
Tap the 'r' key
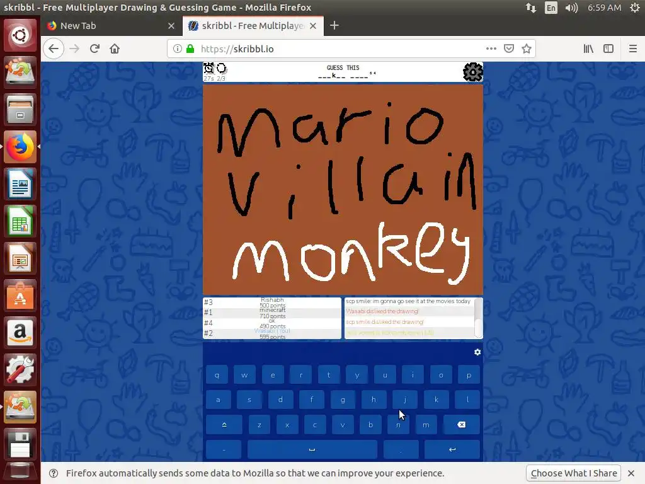300,375
